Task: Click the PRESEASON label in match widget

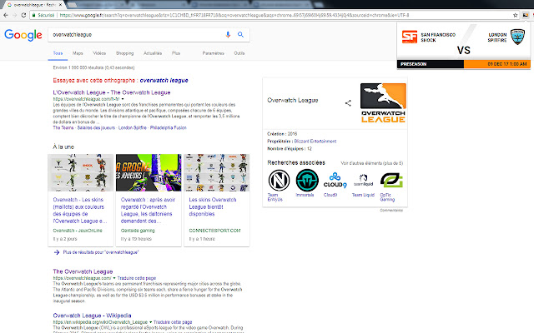Action: pos(413,64)
